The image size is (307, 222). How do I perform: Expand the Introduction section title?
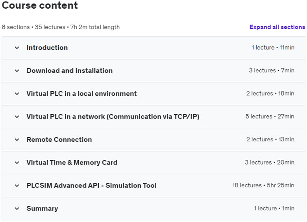[47, 48]
